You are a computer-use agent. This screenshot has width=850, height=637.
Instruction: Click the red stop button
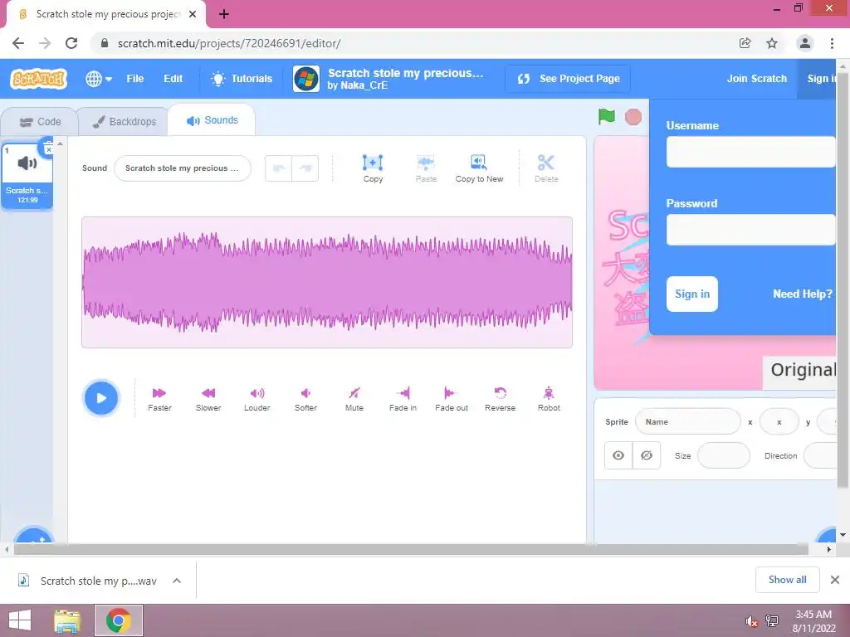click(633, 117)
